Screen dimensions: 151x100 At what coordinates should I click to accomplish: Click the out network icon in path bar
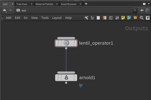[x=18, y=10]
